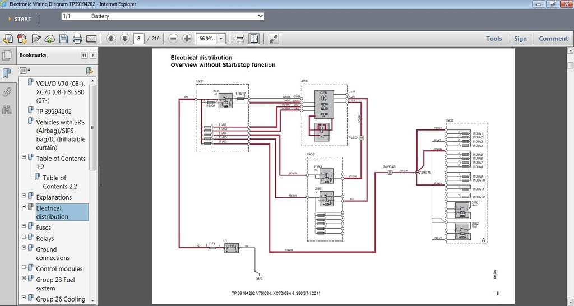Expand the Explanations bookmark
The width and height of the screenshot is (574, 306).
[24, 196]
